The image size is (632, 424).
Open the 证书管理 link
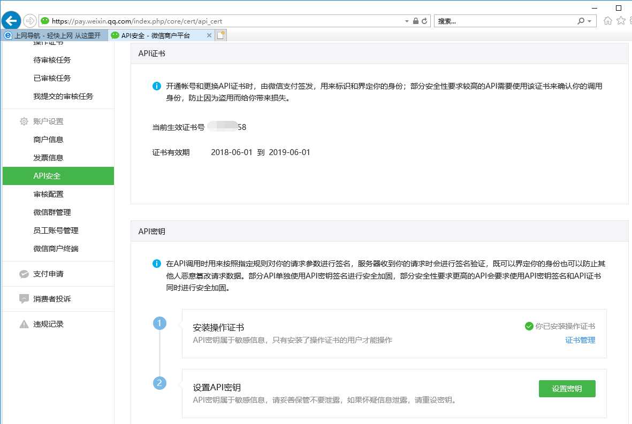(x=580, y=340)
